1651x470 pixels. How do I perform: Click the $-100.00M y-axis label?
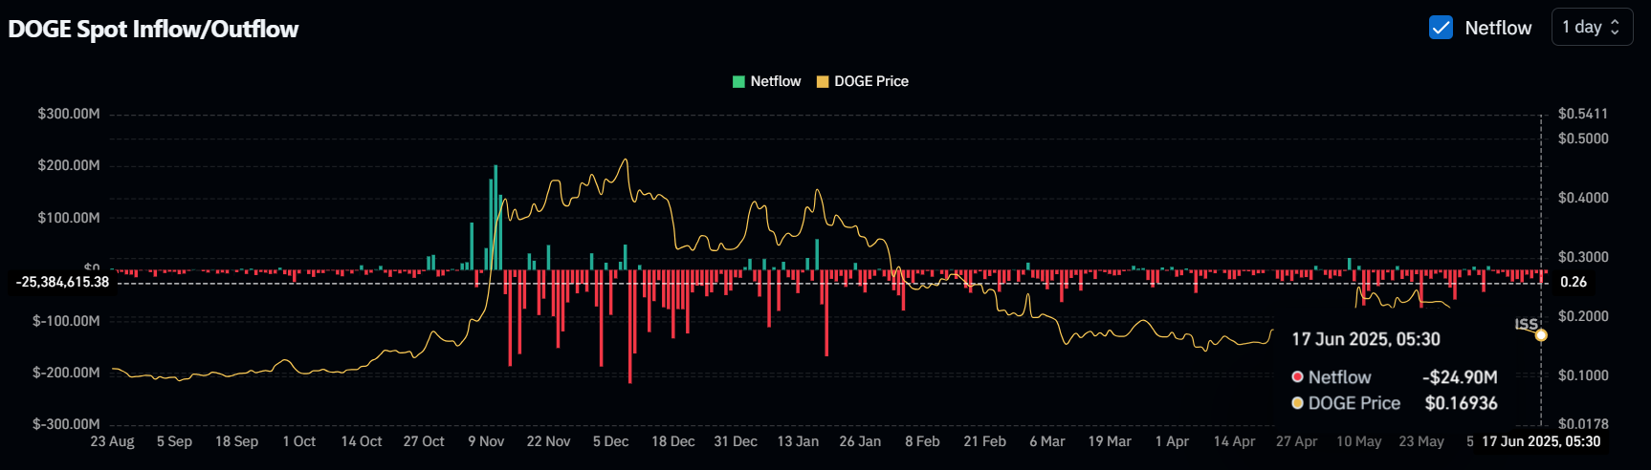66,321
